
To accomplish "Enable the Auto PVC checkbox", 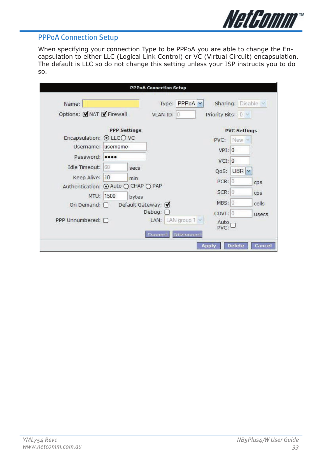I will tap(233, 225).
